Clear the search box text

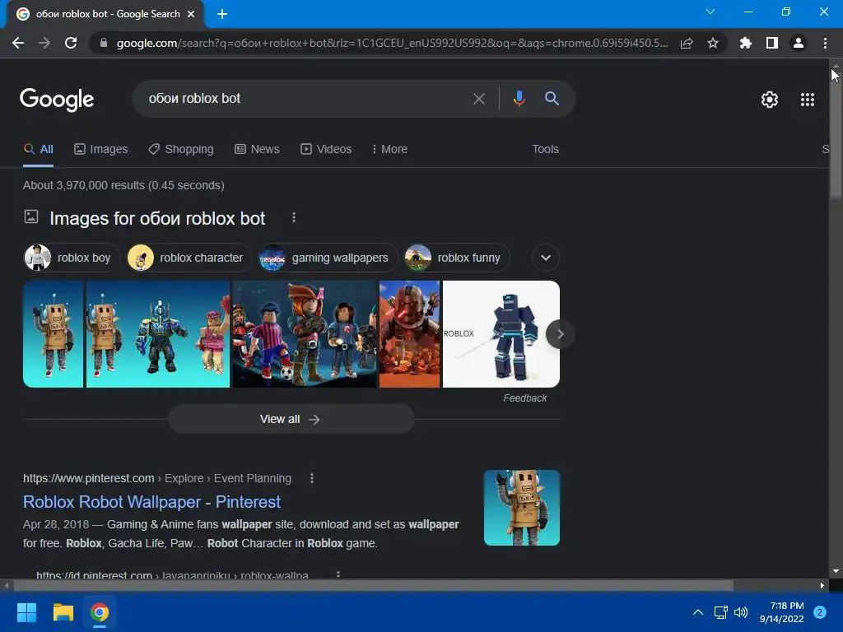point(479,99)
